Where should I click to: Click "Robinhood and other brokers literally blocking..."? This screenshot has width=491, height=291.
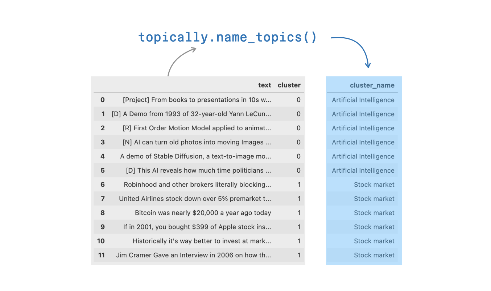(198, 185)
